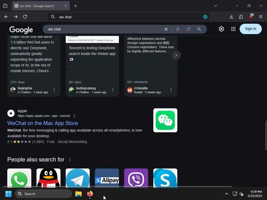This screenshot has height=200, width=267.
Task: Clear the Google search query
Action: [x=166, y=29]
